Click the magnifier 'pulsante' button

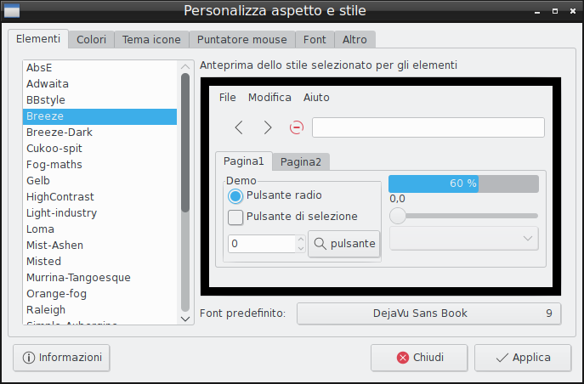pos(343,244)
